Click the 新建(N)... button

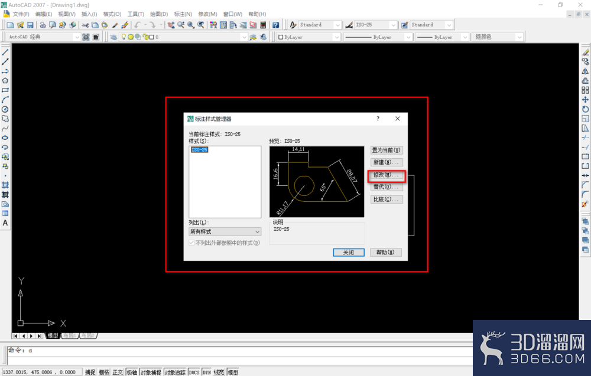pyautogui.click(x=387, y=162)
